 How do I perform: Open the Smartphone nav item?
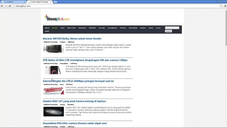[112, 28]
